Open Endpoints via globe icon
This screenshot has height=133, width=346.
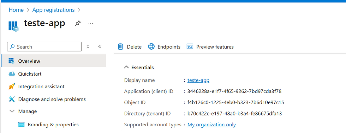pyautogui.click(x=151, y=46)
